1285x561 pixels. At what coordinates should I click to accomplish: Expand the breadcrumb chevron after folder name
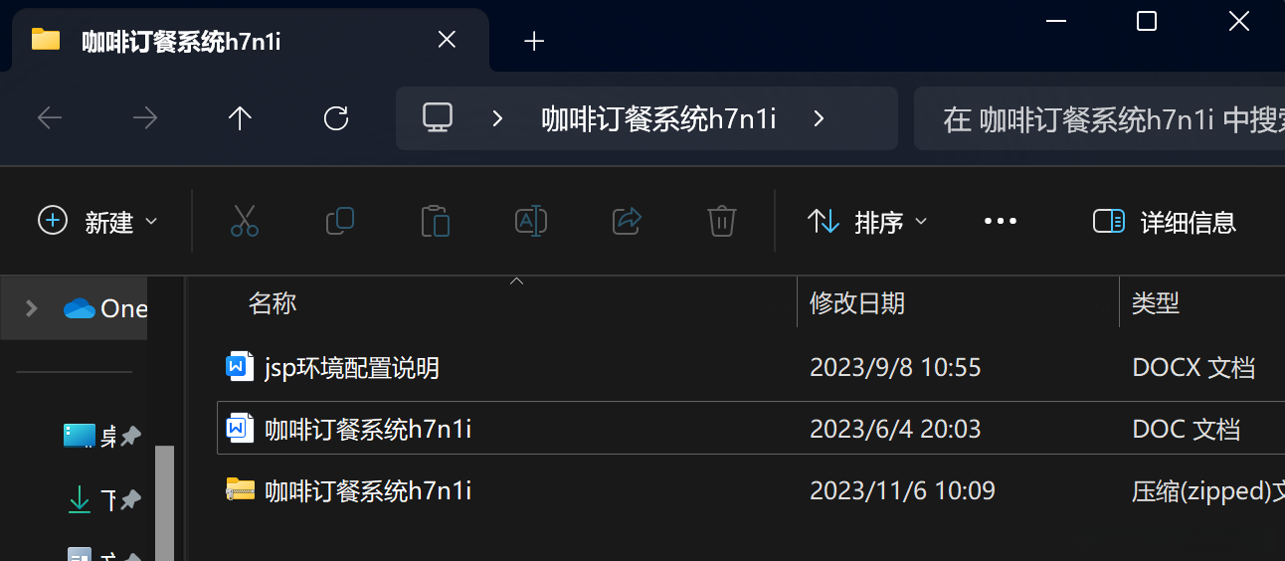(x=819, y=119)
